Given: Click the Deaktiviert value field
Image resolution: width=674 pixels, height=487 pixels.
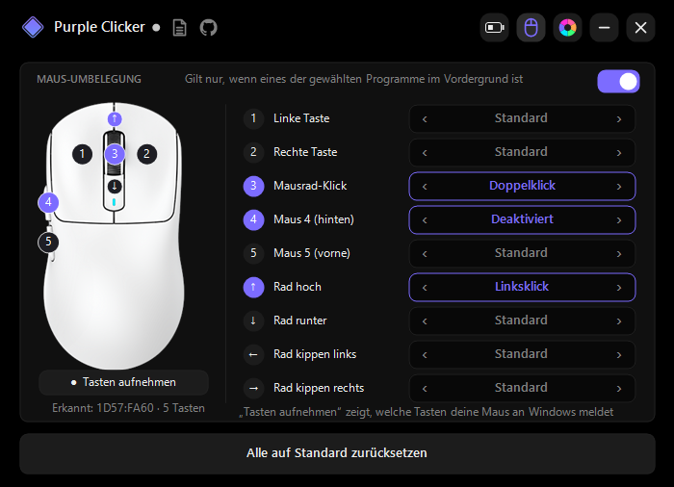Looking at the screenshot, I should (522, 219).
